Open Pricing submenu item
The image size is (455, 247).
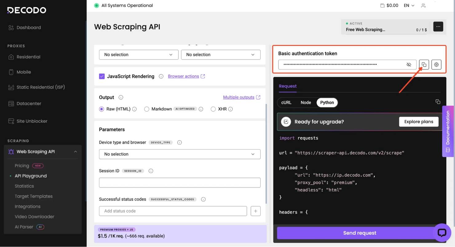[x=22, y=166]
